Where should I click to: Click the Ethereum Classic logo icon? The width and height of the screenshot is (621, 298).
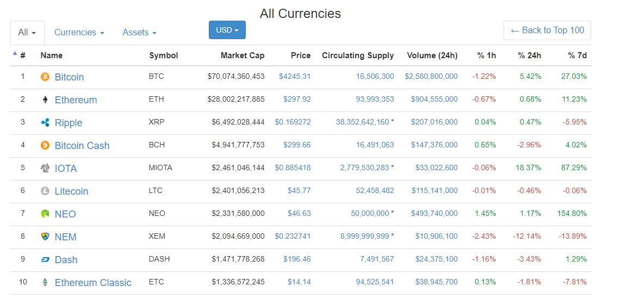pyautogui.click(x=45, y=283)
